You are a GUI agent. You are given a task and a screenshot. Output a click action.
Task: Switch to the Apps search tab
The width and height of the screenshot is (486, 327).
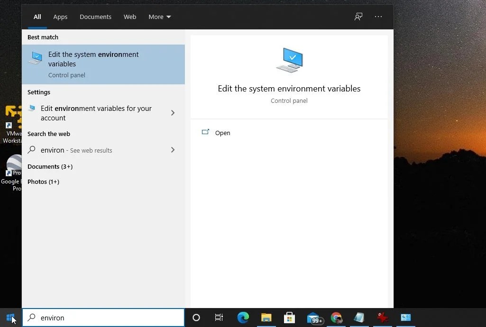coord(60,17)
